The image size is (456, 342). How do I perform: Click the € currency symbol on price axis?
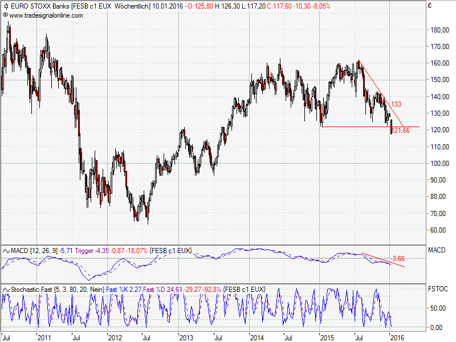(429, 6)
